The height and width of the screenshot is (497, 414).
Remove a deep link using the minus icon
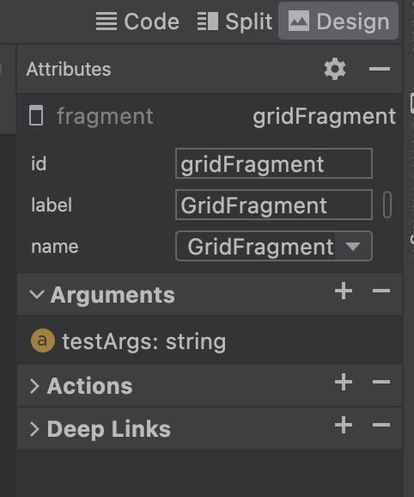point(381,425)
